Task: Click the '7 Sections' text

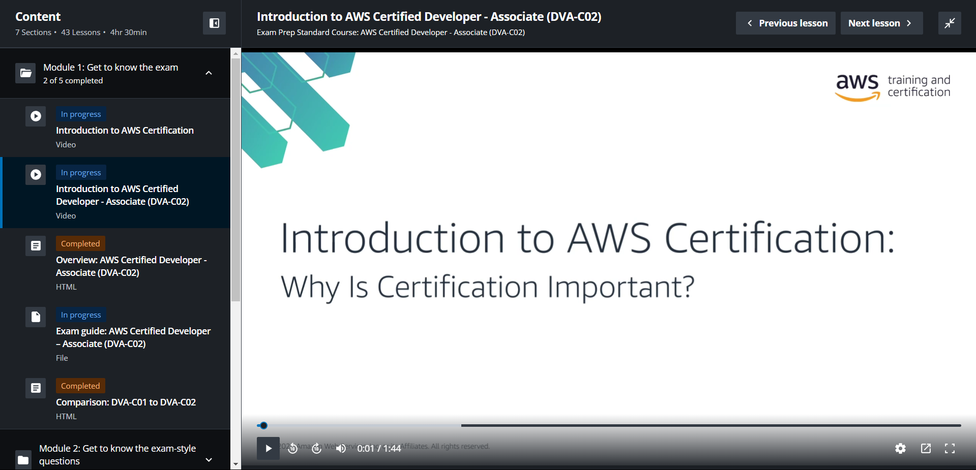Action: point(33,33)
